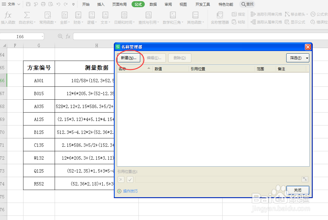Click the 数值 column header
This screenshot has width=328, height=220.
(171, 69)
